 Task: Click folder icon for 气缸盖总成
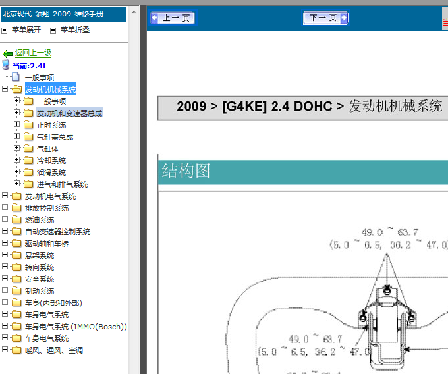[x=28, y=137]
